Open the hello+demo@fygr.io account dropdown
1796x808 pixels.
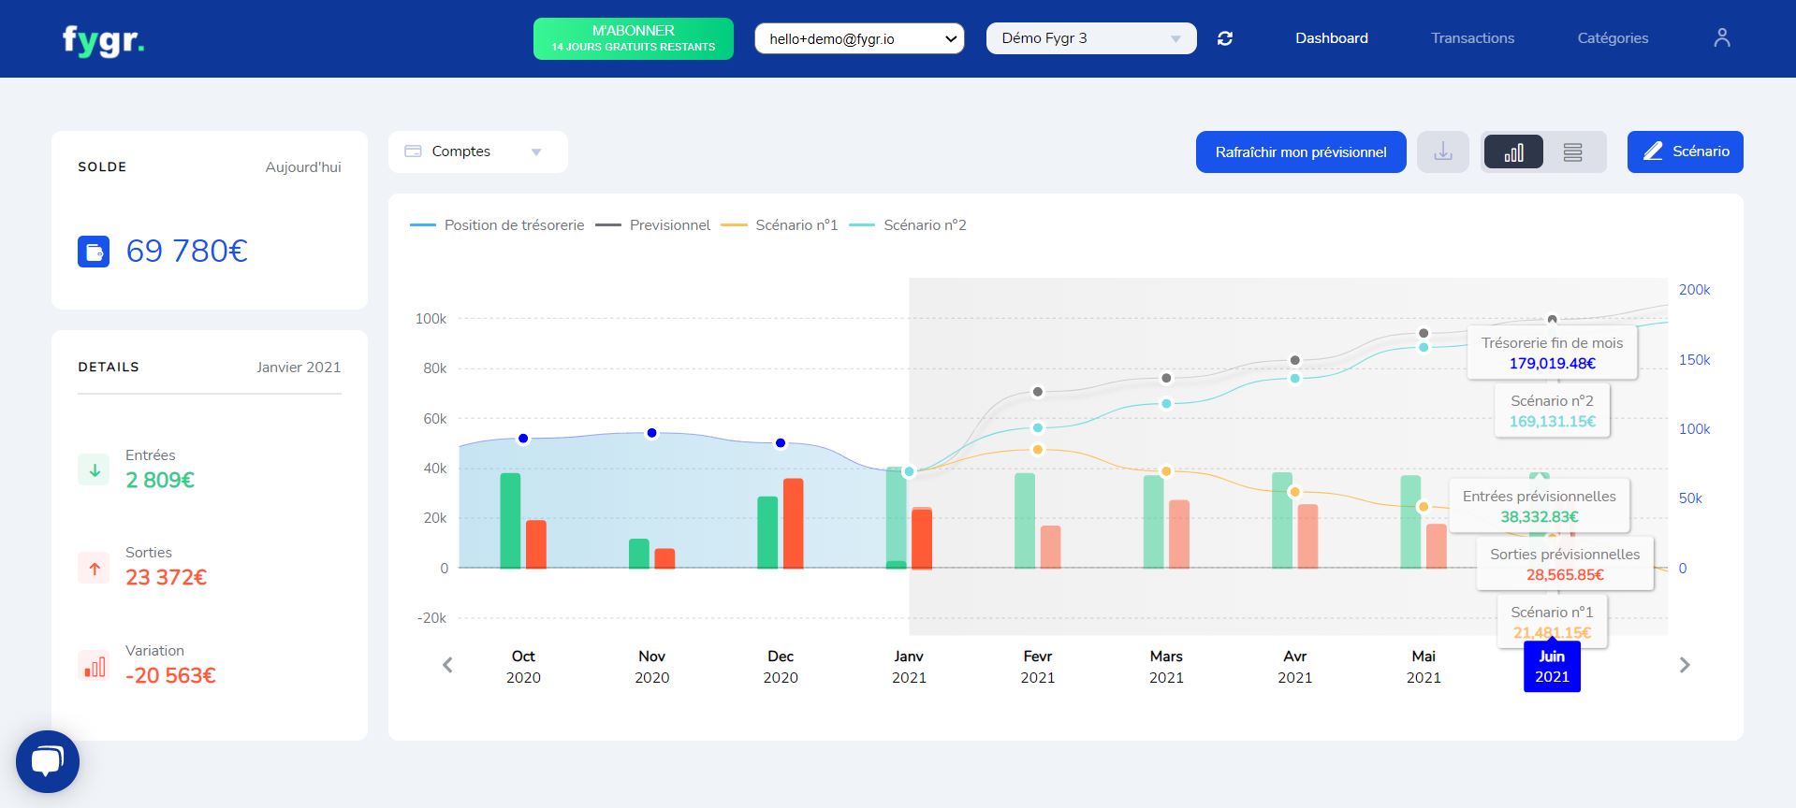(859, 38)
